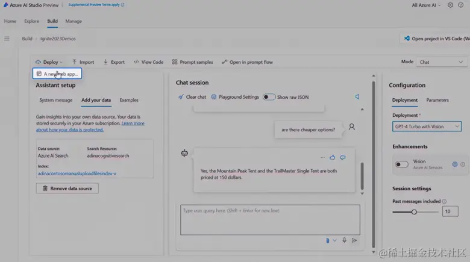Expand the Deploy dropdown
This screenshot has width=470, height=262.
(49, 62)
